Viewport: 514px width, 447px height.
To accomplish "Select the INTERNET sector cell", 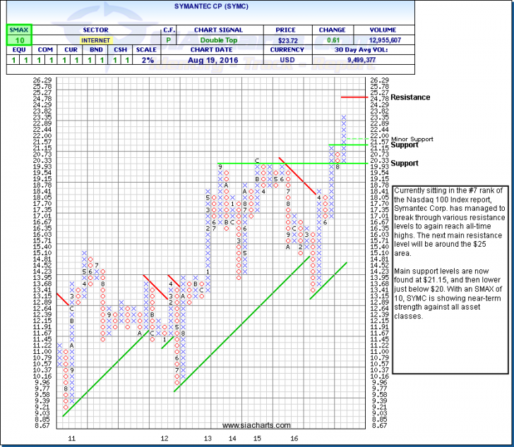I will tap(95, 42).
